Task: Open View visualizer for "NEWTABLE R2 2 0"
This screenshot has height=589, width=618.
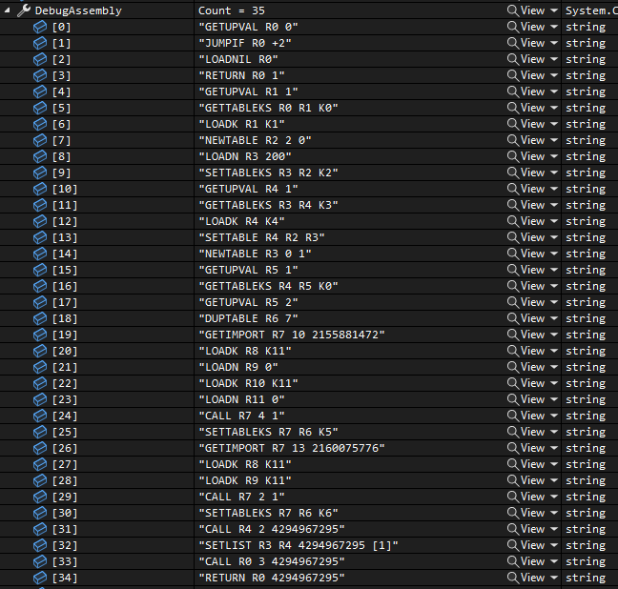Action: click(525, 140)
